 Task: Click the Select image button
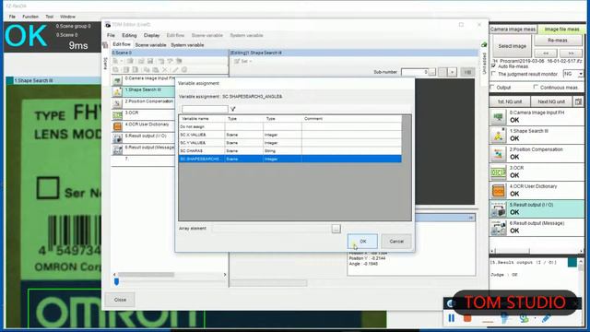click(512, 46)
